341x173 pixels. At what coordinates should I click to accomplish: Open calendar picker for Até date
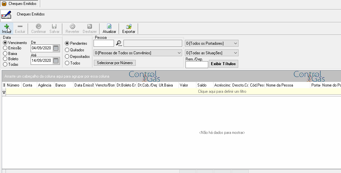click(x=56, y=61)
